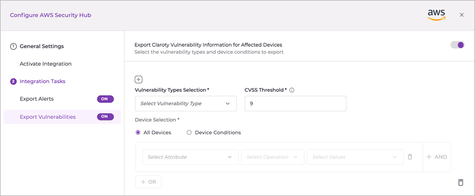The height and width of the screenshot is (196, 475).
Task: Click the + AND button
Action: (437, 157)
